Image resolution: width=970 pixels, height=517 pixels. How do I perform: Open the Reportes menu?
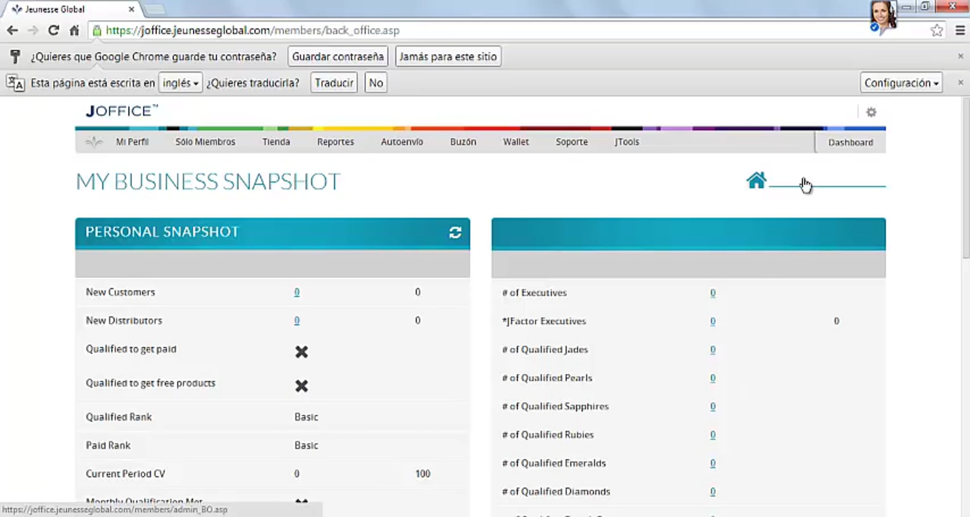click(x=335, y=142)
